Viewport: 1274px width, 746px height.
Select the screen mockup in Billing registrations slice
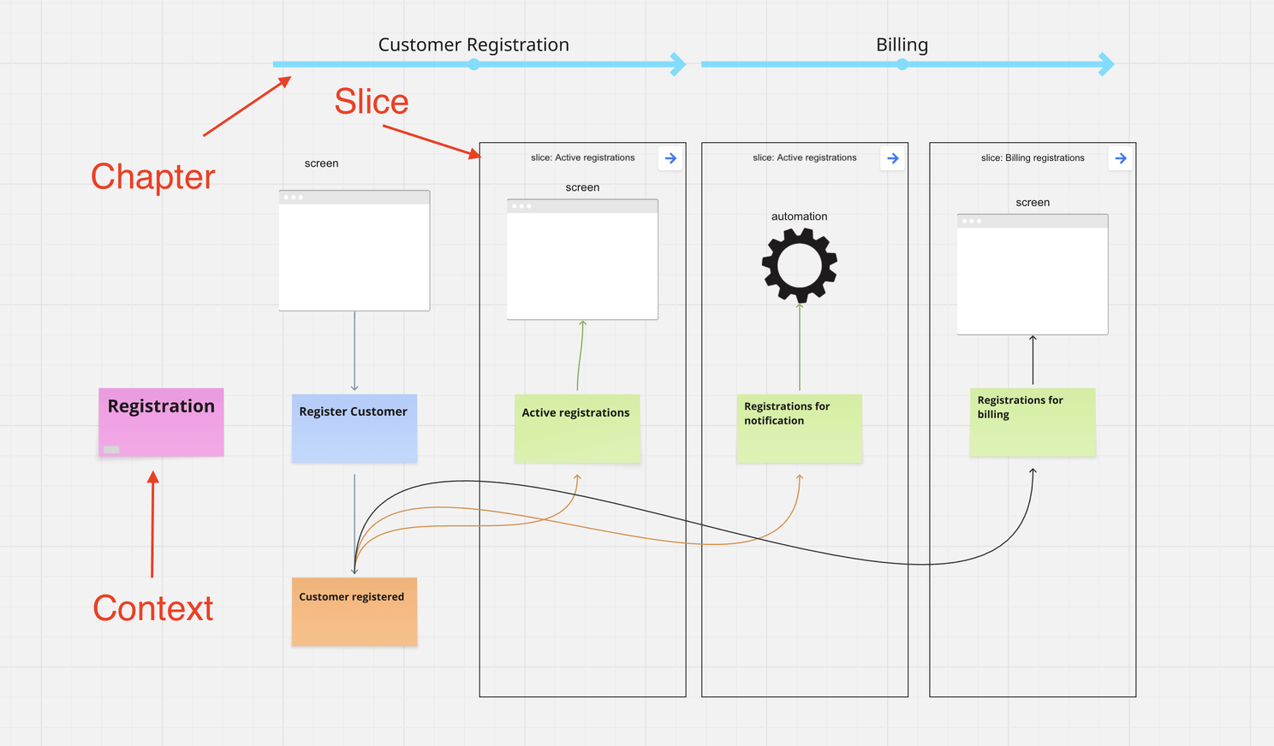pos(1032,274)
